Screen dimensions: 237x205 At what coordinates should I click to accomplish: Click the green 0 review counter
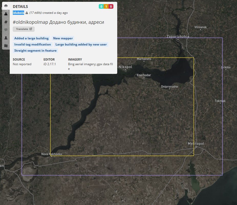pyautogui.click(x=101, y=6)
